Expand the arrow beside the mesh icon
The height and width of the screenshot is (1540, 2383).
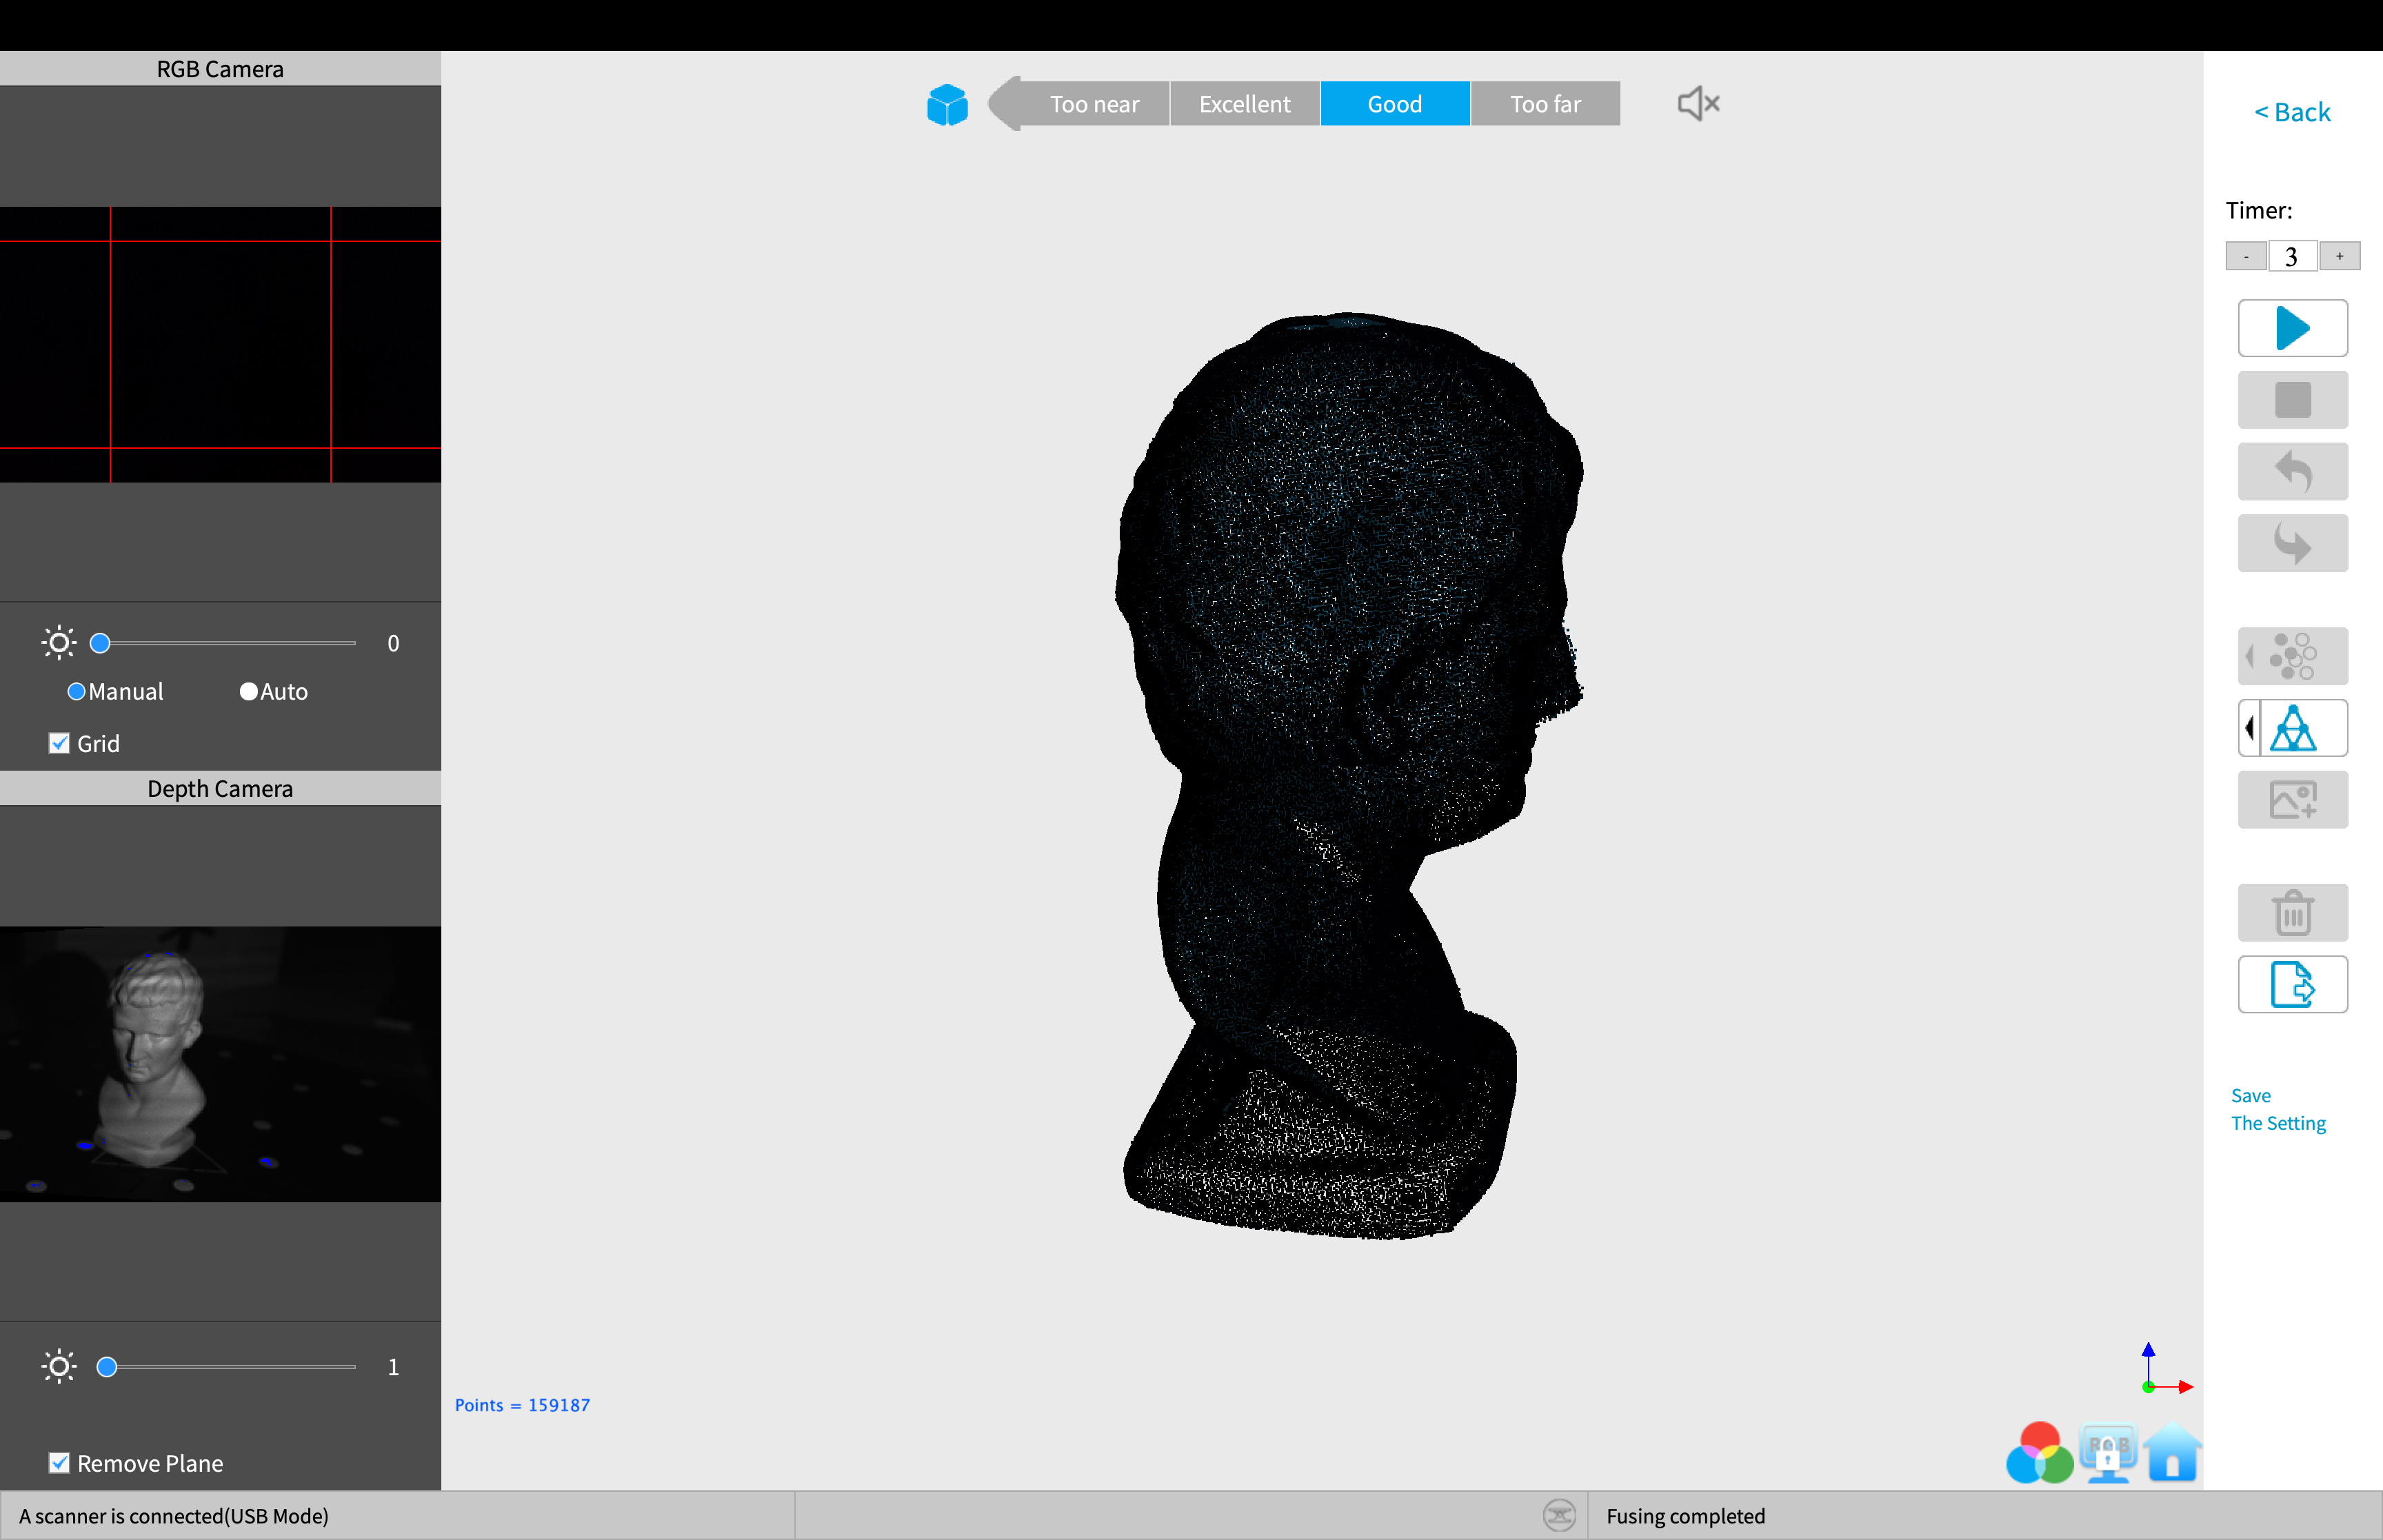tap(2249, 728)
